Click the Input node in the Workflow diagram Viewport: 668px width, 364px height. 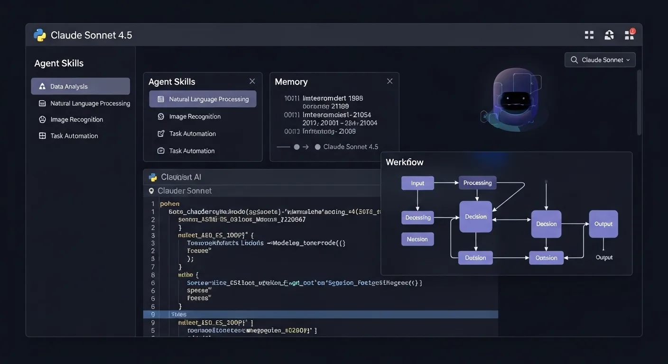coord(417,183)
